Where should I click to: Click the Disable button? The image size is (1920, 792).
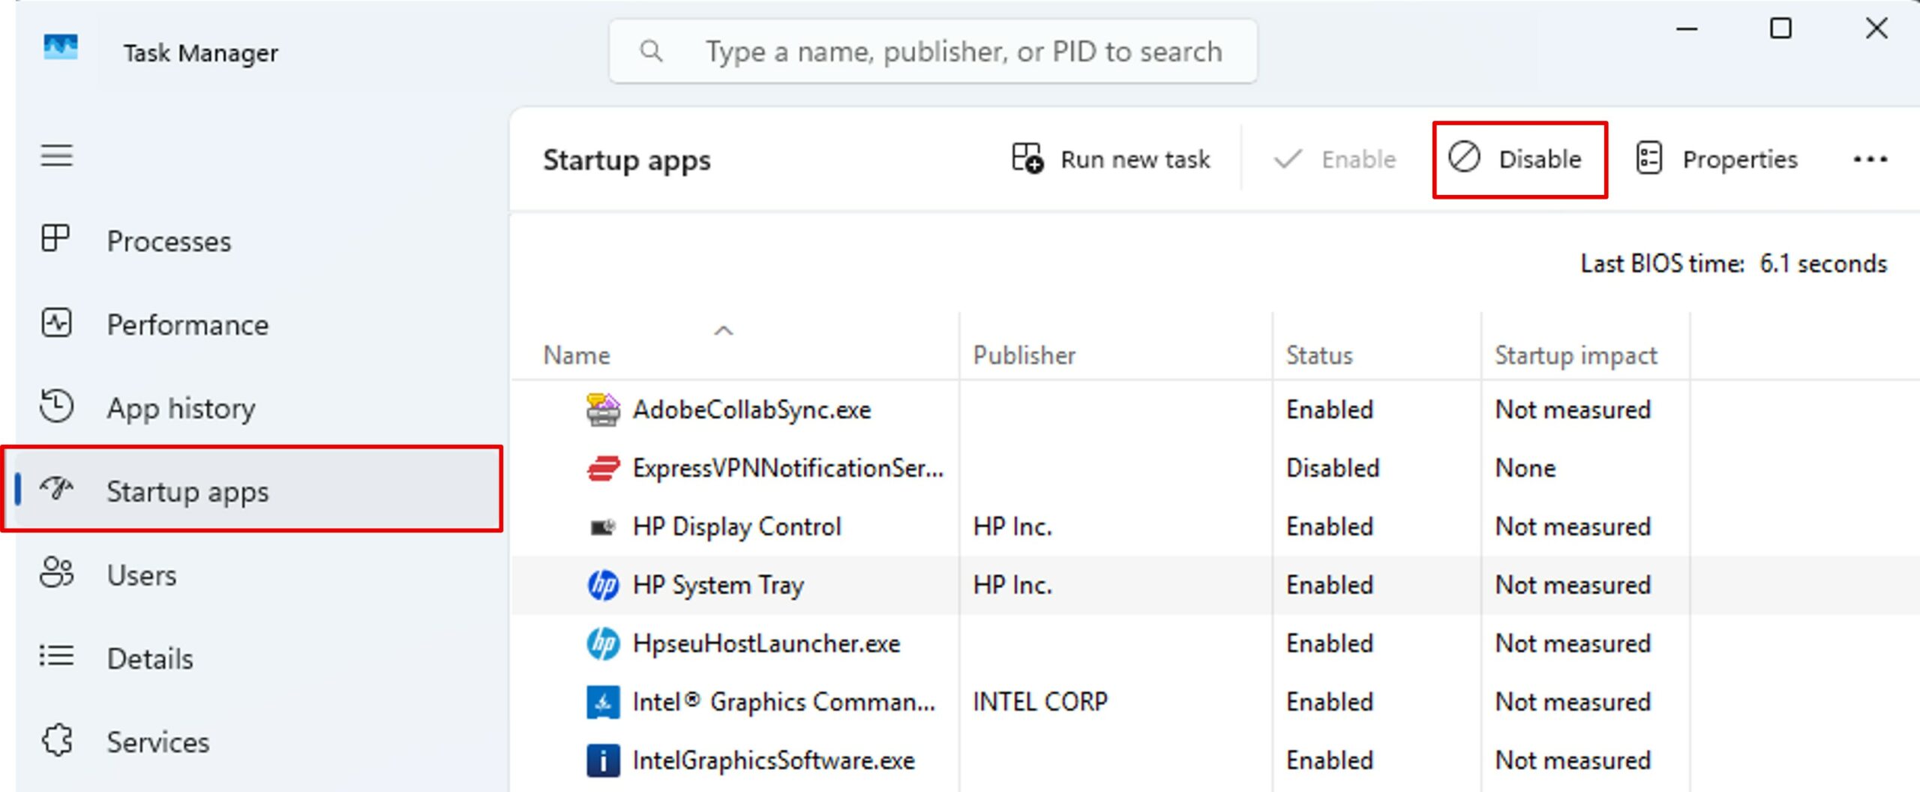pyautogui.click(x=1519, y=159)
